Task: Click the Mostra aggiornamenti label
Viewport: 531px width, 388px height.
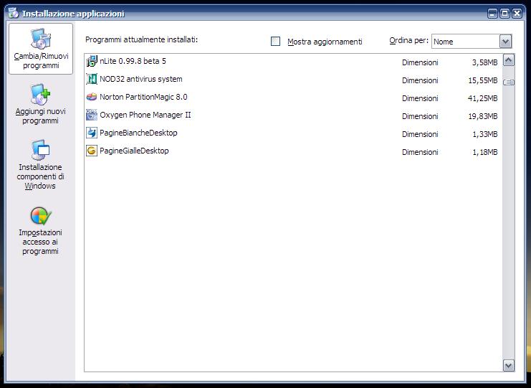Action: 325,42
